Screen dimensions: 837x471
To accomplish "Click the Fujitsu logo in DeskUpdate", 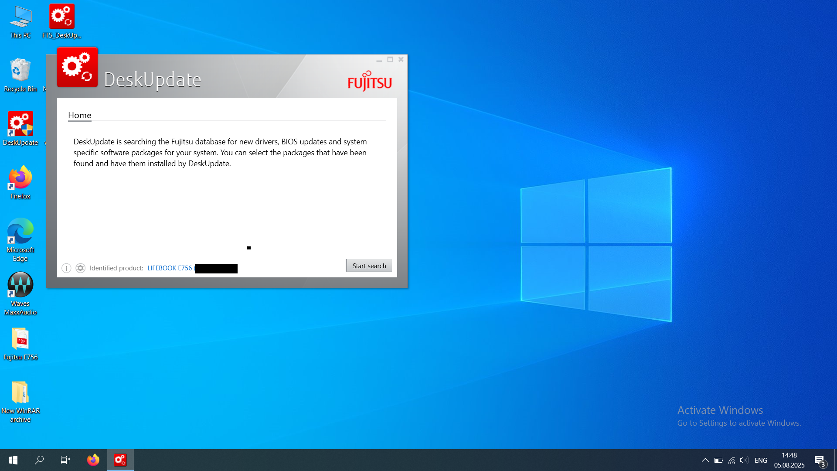I will point(370,81).
